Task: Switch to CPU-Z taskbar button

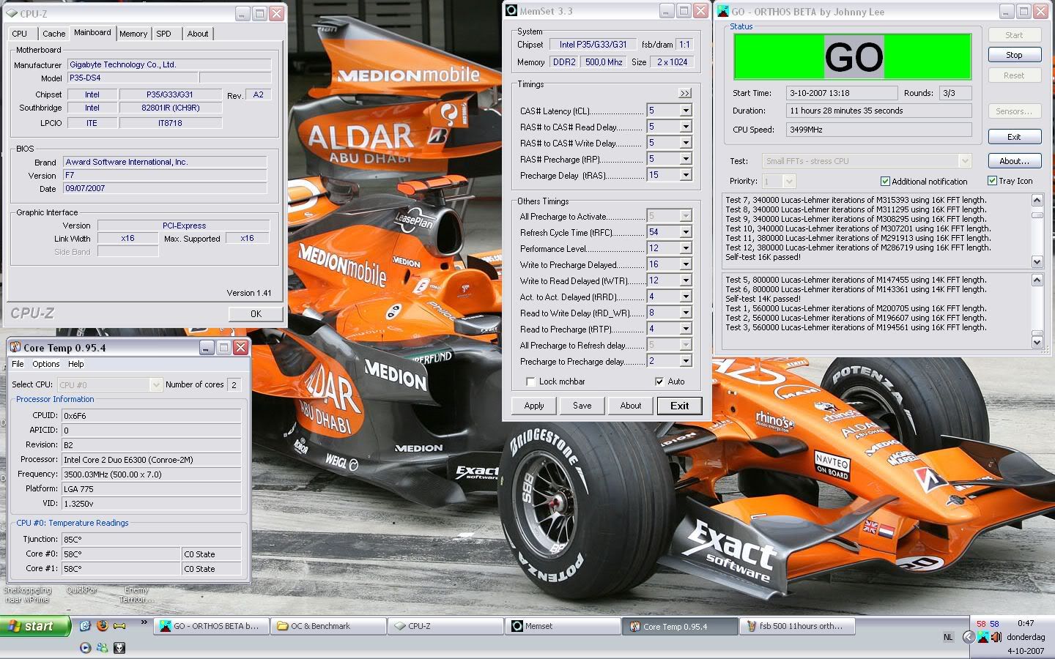Action: 445,626
